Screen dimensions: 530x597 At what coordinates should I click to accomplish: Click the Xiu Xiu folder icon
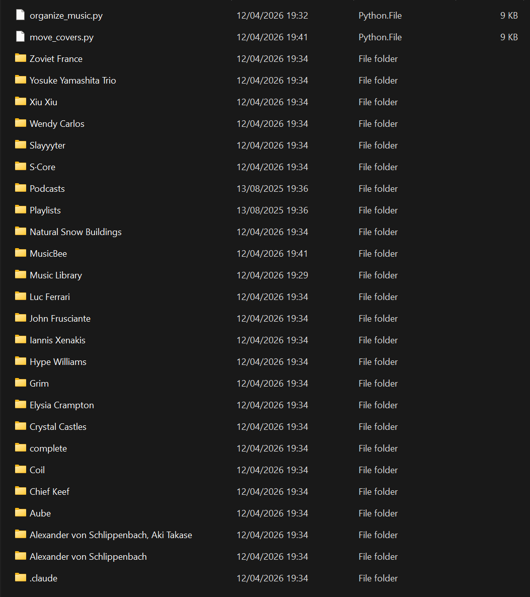click(21, 101)
